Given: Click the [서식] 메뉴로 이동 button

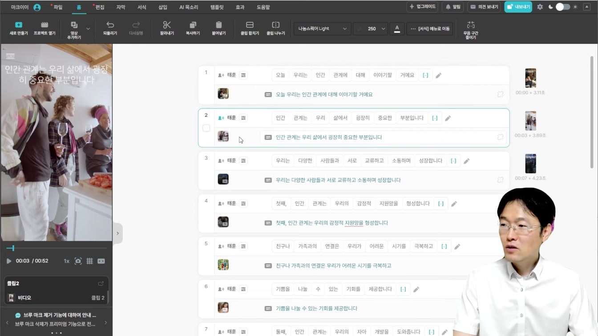Looking at the screenshot, I should click(430, 28).
